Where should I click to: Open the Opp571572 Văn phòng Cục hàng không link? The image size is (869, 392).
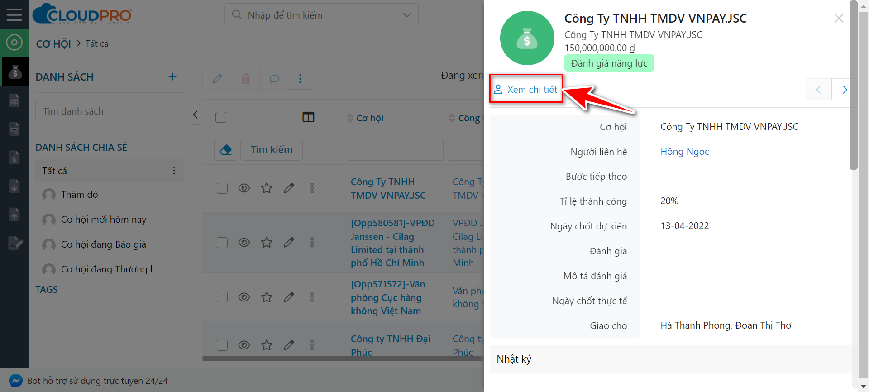[x=388, y=297]
